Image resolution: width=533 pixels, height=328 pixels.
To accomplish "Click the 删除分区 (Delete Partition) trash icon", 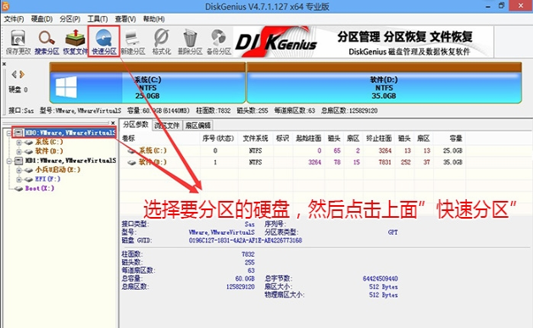I will pyautogui.click(x=190, y=42).
